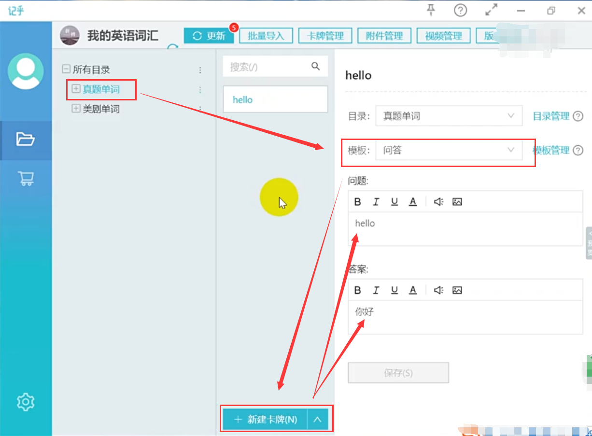Open the shop cart panel in the left sidebar
The image size is (592, 436).
[26, 178]
